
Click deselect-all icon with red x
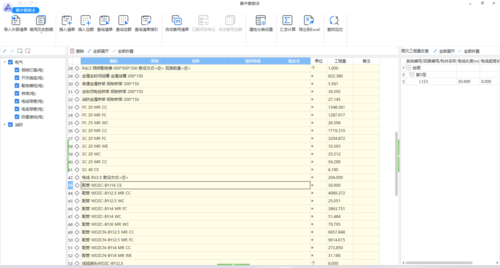click(x=28, y=51)
